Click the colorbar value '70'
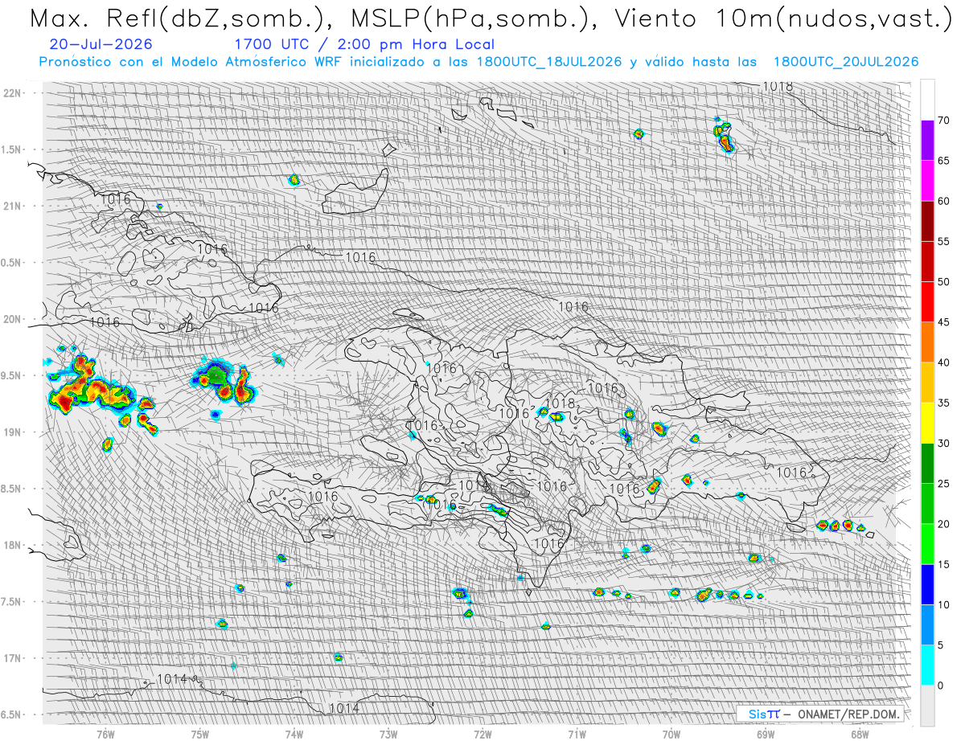Viewport: 965px width, 745px height. pyautogui.click(x=943, y=121)
